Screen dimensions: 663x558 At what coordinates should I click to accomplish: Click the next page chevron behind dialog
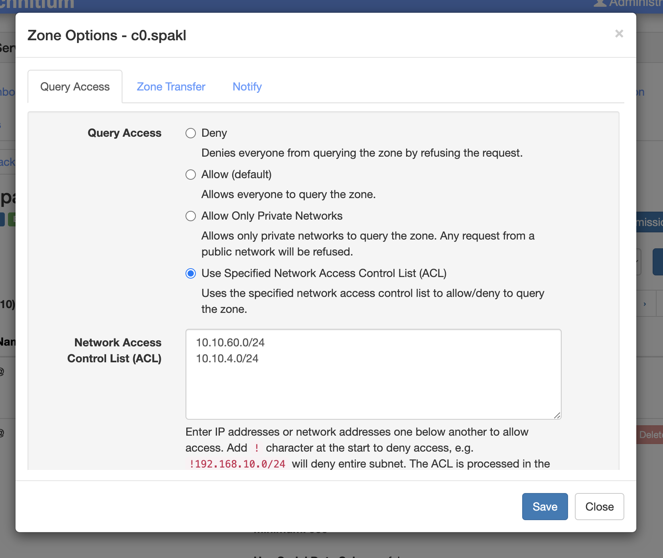point(645,304)
